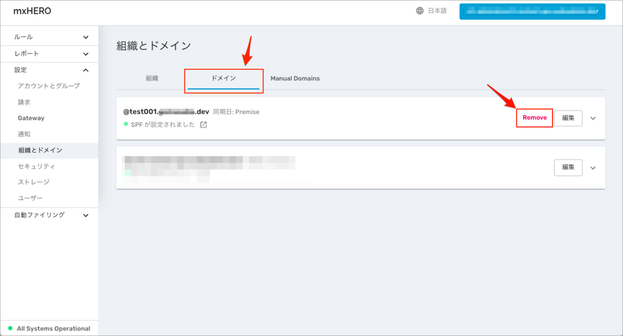Click Remove on the test001 domain

[x=534, y=118]
